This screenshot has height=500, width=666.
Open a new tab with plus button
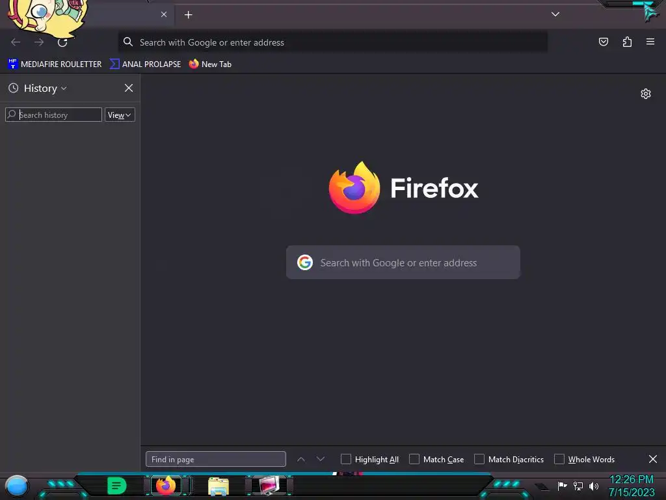coord(188,15)
